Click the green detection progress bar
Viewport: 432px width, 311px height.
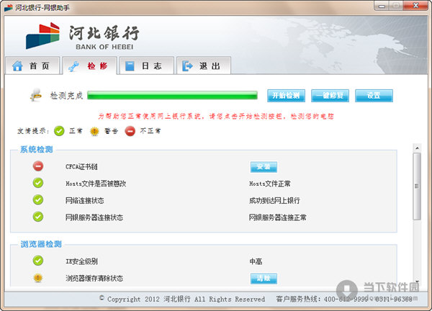tap(173, 95)
